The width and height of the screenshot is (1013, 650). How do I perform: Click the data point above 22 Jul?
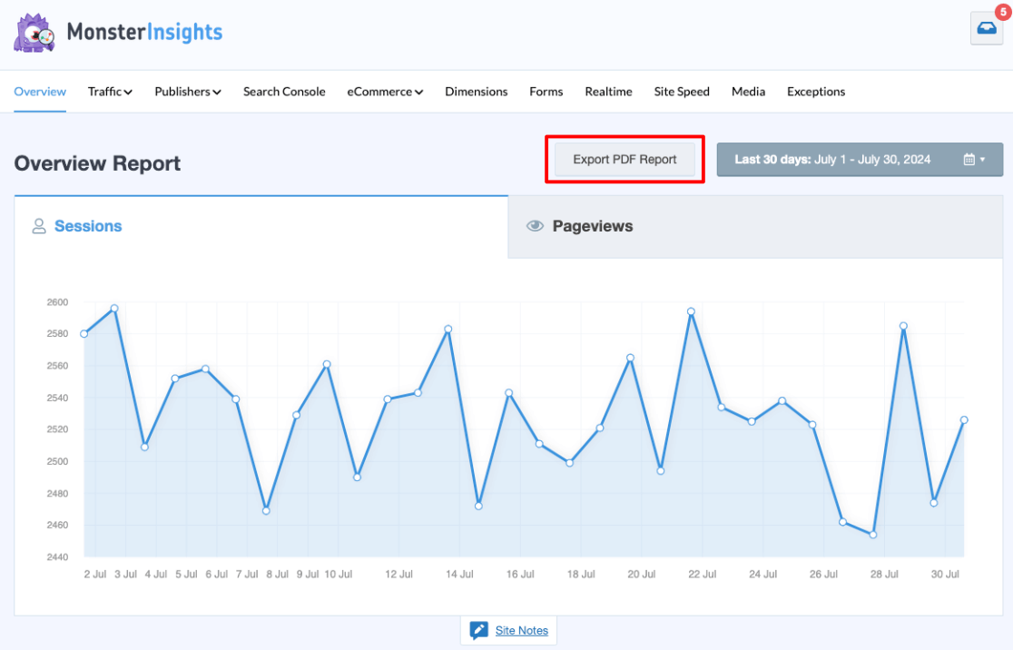pyautogui.click(x=692, y=310)
